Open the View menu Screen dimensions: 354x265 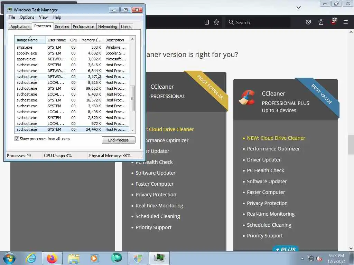click(43, 17)
